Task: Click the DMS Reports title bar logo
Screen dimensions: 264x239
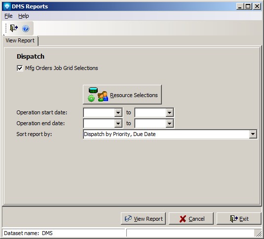Action: [7, 6]
